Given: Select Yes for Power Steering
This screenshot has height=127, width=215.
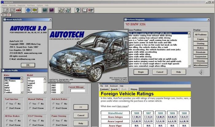Looking at the screenshot, I should coord(54,121).
